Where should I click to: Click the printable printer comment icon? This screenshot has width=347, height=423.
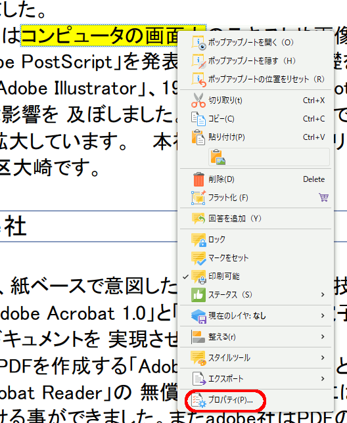click(x=198, y=277)
